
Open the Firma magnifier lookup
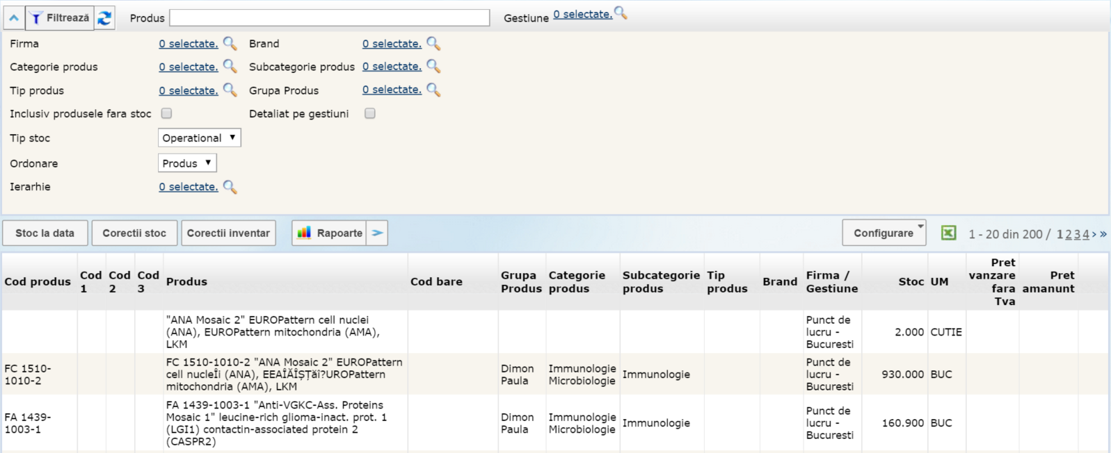(230, 44)
